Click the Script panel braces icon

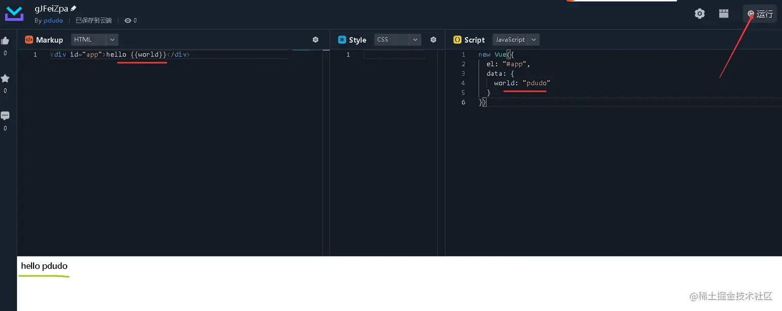tap(457, 40)
